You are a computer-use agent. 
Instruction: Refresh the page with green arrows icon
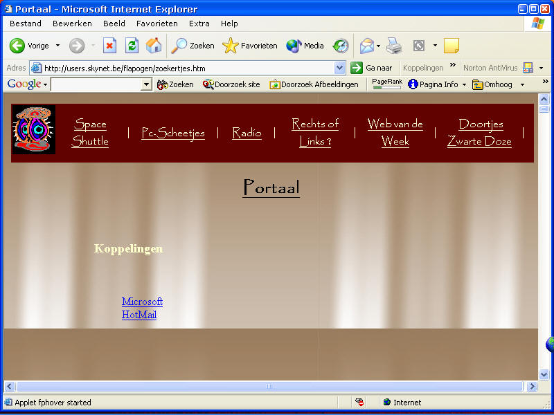[132, 46]
